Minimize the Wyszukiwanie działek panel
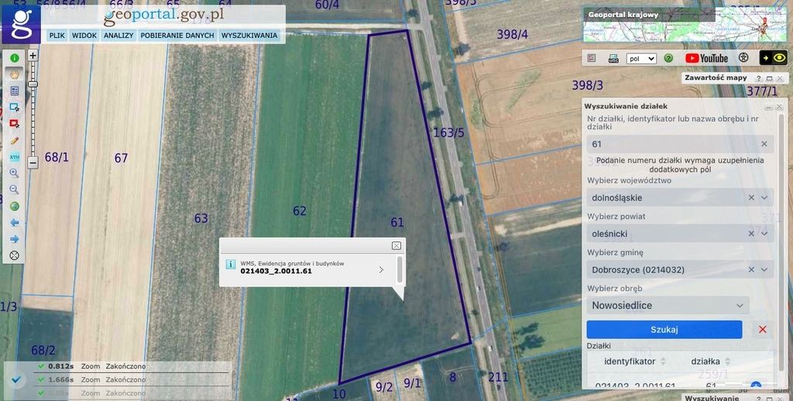 [769, 107]
